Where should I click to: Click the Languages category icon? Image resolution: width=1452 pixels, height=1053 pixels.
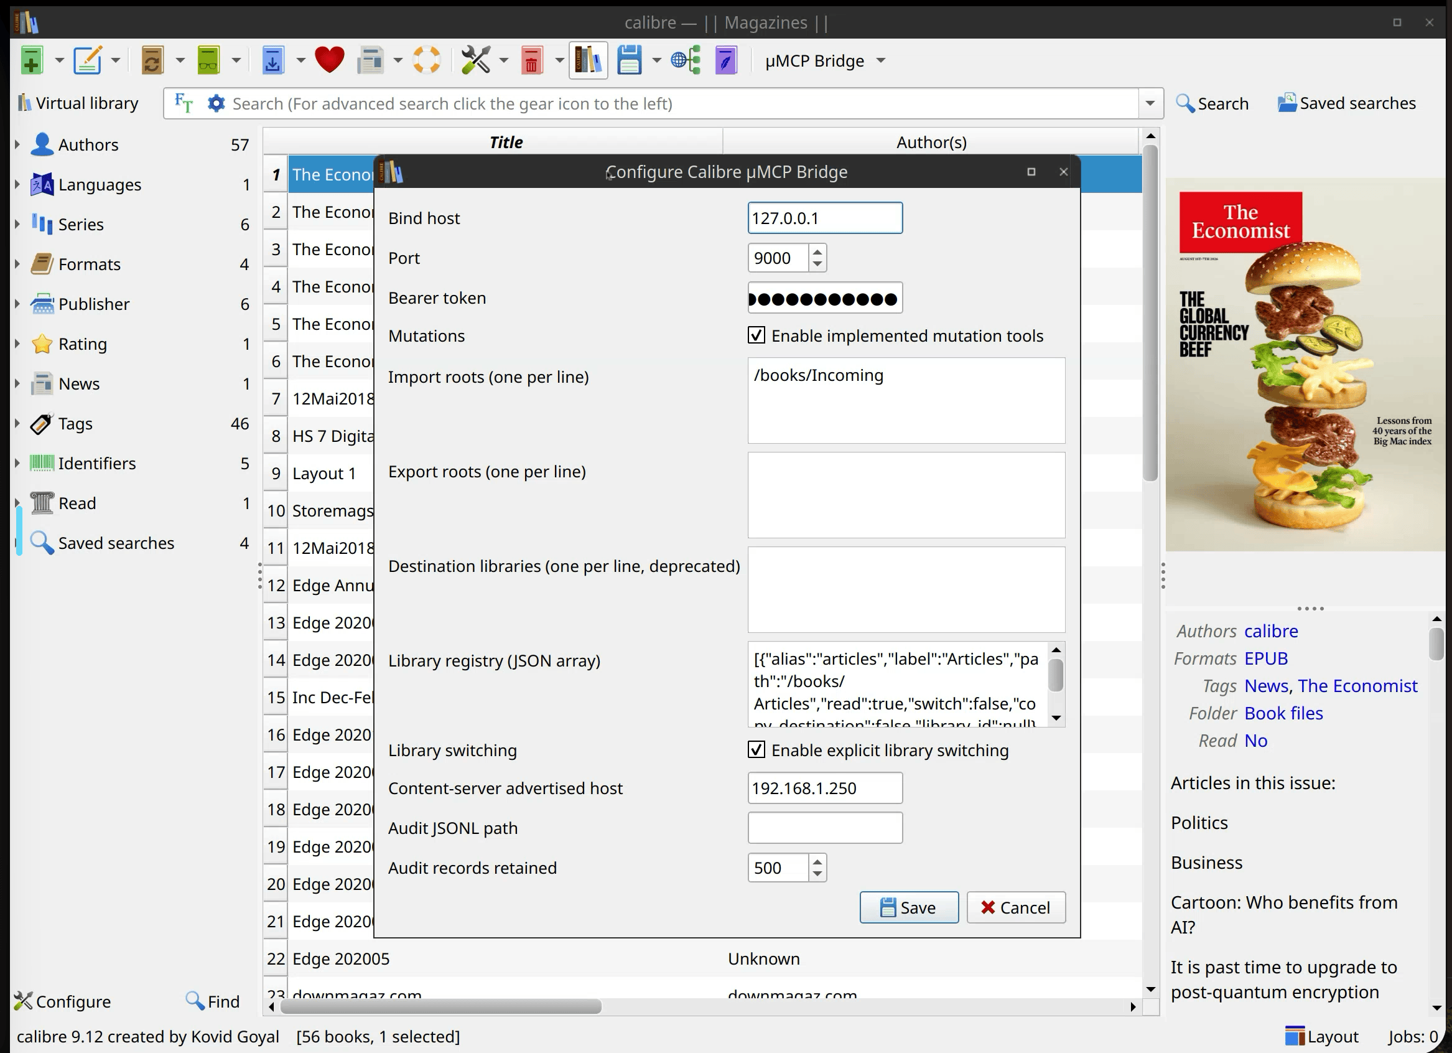tap(42, 184)
